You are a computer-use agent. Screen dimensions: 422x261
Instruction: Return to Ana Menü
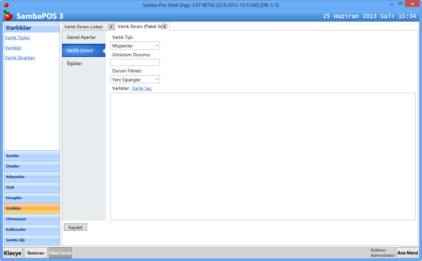click(x=407, y=253)
